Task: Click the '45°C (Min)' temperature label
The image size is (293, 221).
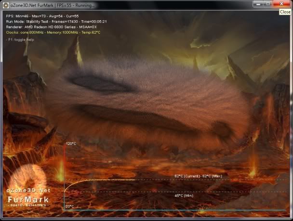Action: [184, 195]
